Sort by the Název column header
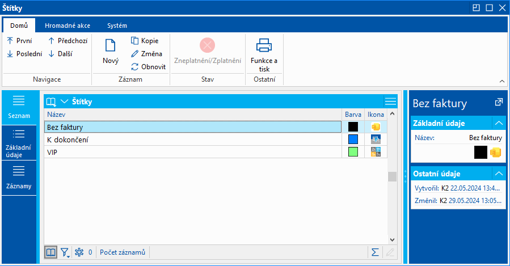The height and width of the screenshot is (266, 510). pyautogui.click(x=192, y=115)
